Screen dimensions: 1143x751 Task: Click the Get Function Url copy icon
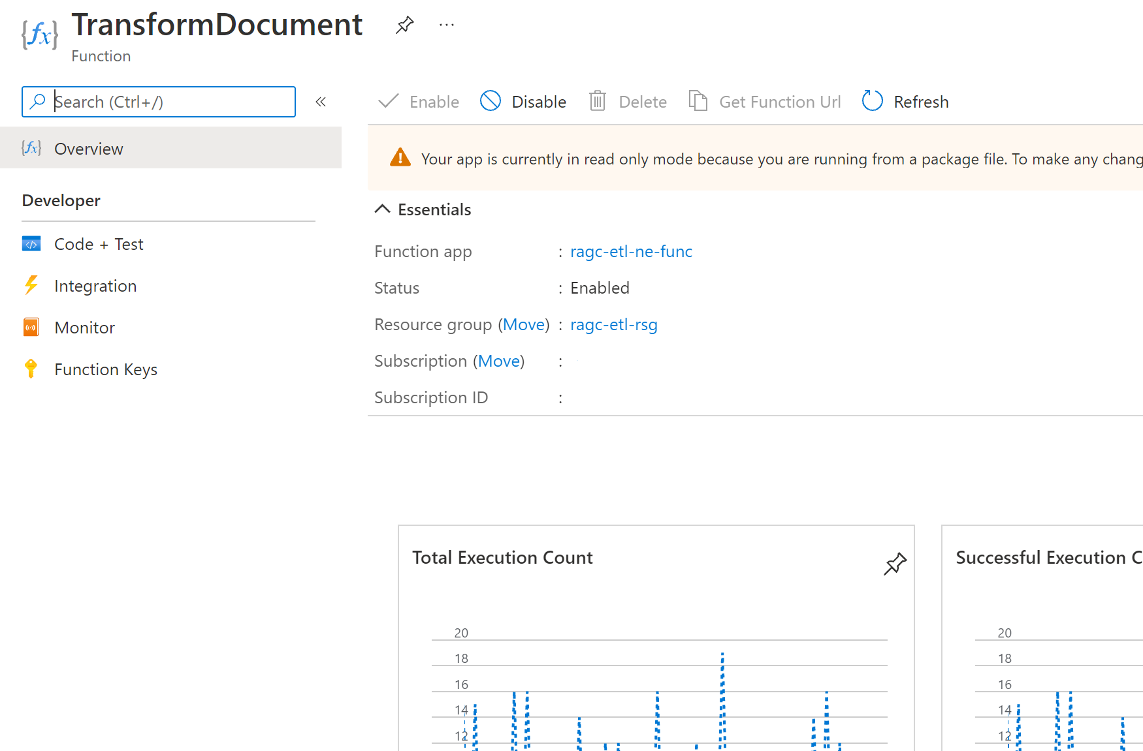pos(698,101)
